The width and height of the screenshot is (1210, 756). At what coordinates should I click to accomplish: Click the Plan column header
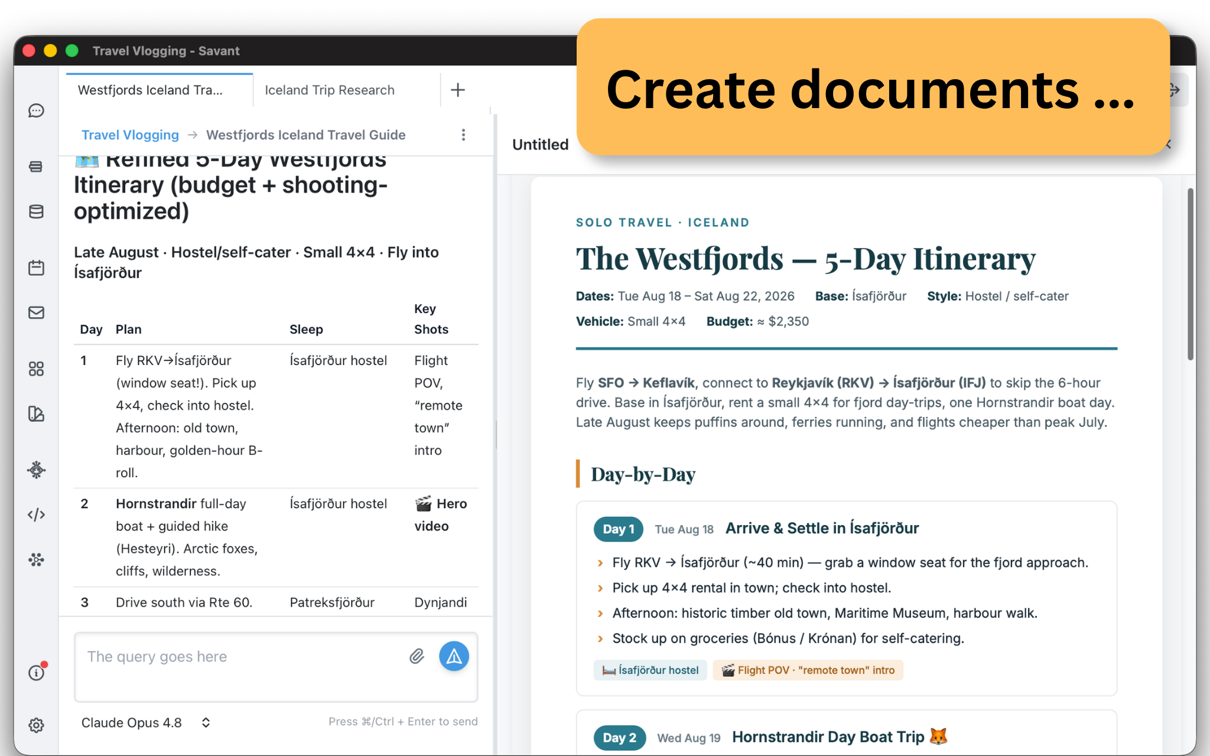point(128,330)
